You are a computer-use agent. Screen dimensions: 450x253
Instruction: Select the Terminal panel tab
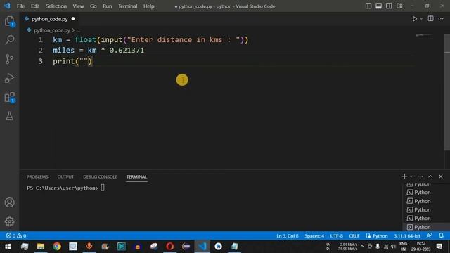pos(136,176)
